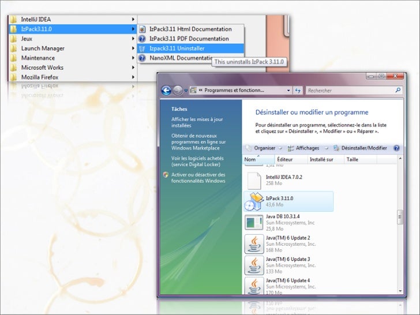Sort the list by Nom column
420x315 pixels.
(258, 159)
